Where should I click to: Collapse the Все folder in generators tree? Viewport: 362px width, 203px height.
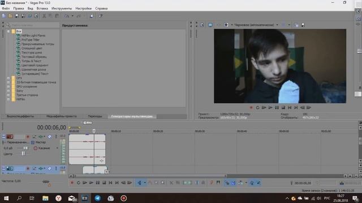pyautogui.click(x=8, y=32)
